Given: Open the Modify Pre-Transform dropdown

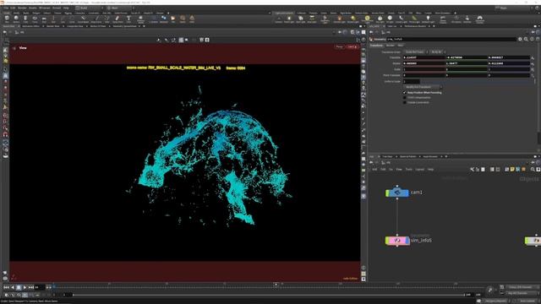Looking at the screenshot, I should tap(423, 87).
